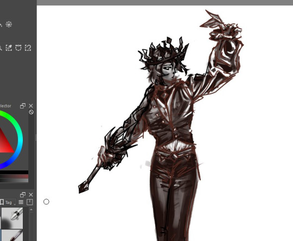Select the Magnetic Curve Selection tool
The image size is (293, 241).
tap(28, 48)
